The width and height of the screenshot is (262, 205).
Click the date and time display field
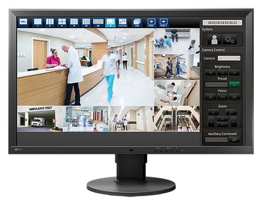(x=222, y=23)
